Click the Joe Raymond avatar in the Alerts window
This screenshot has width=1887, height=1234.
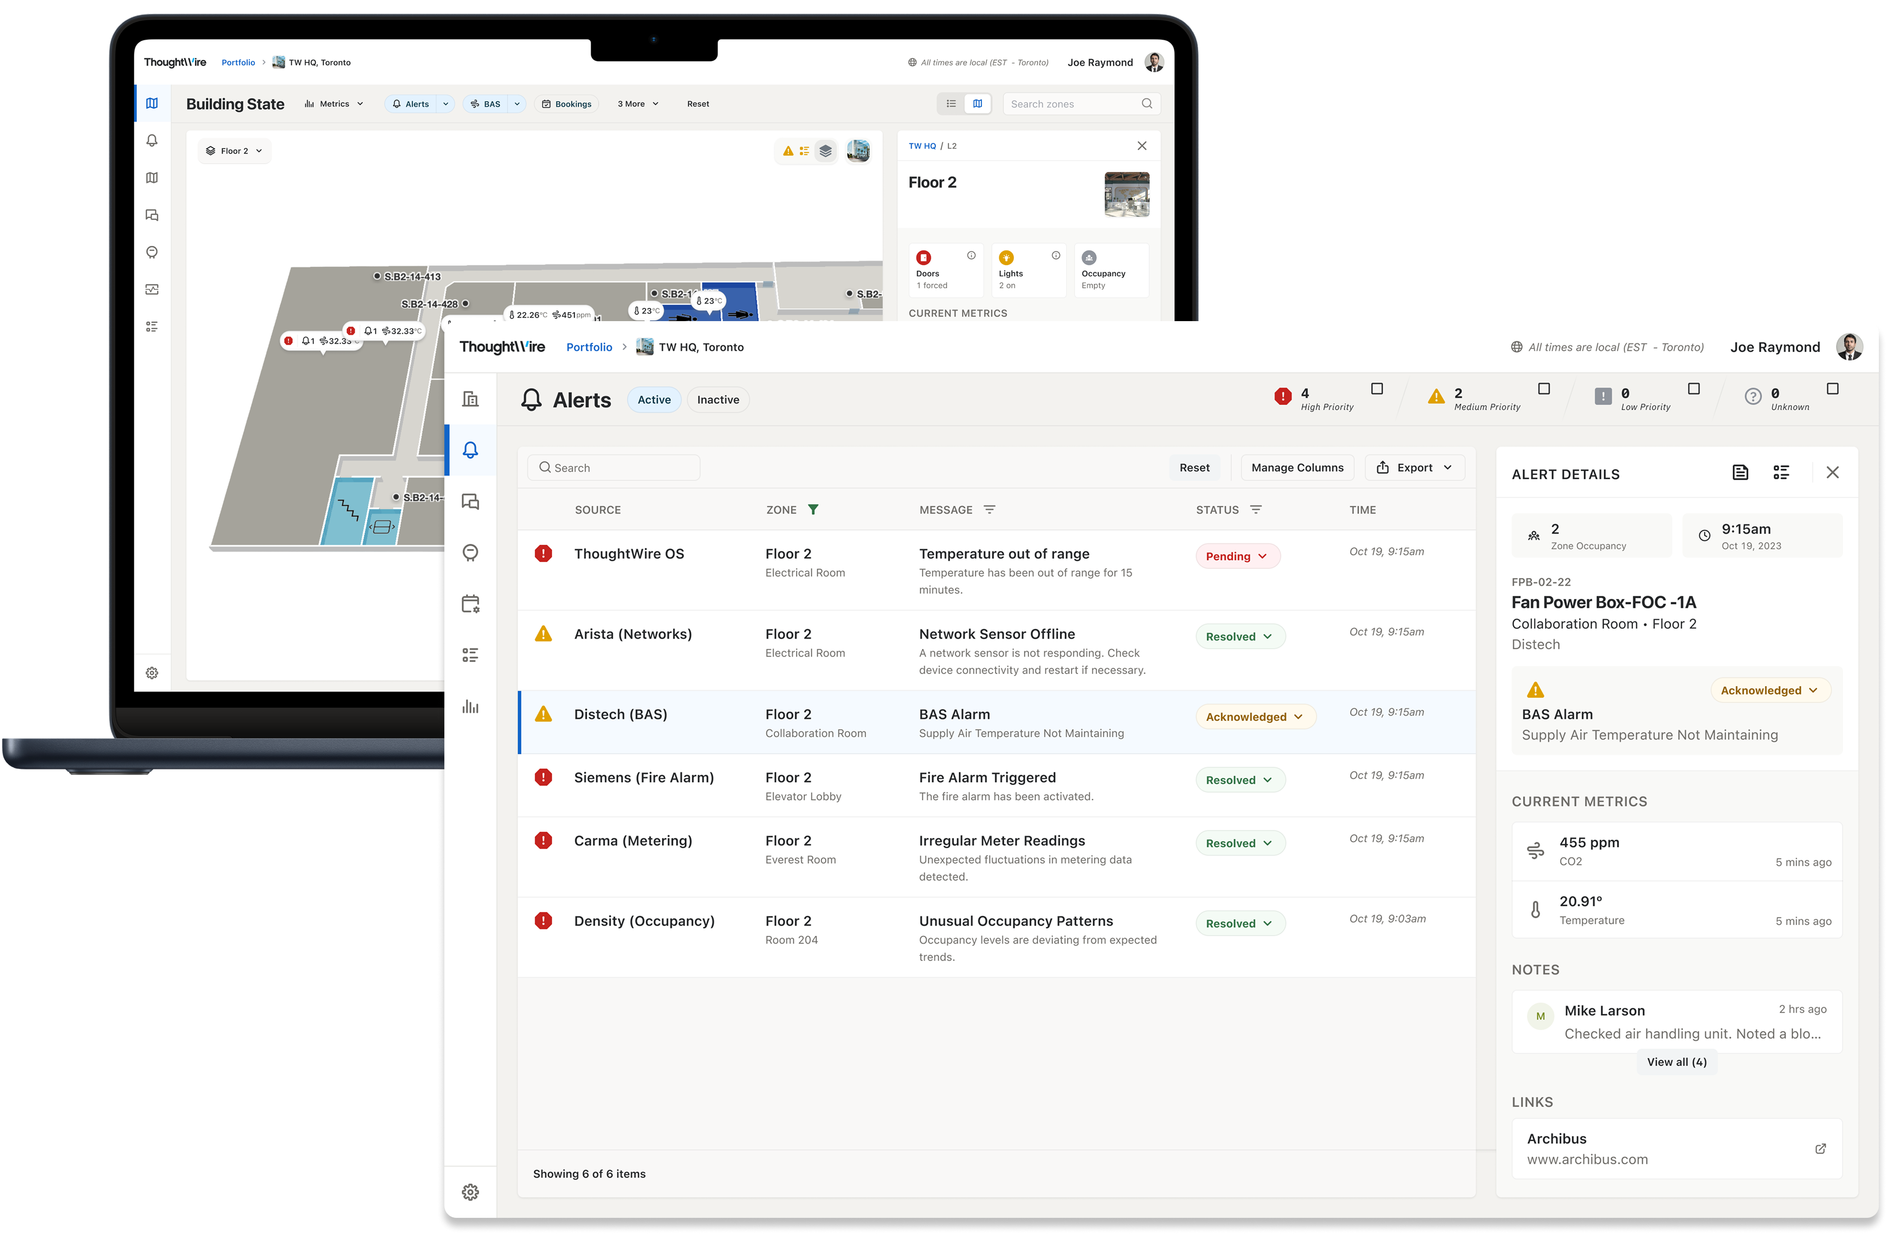pos(1849,346)
